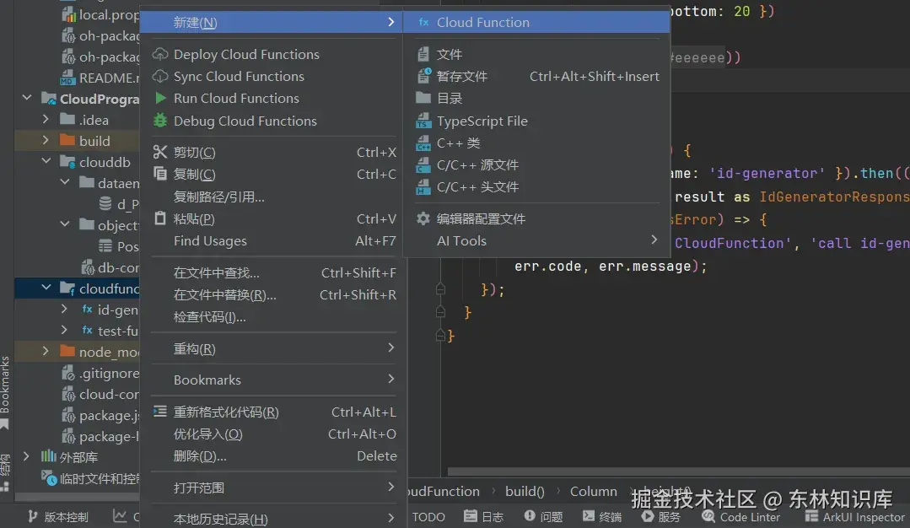
Task: Click the Sync Cloud Functions cloud icon
Action: point(160,76)
